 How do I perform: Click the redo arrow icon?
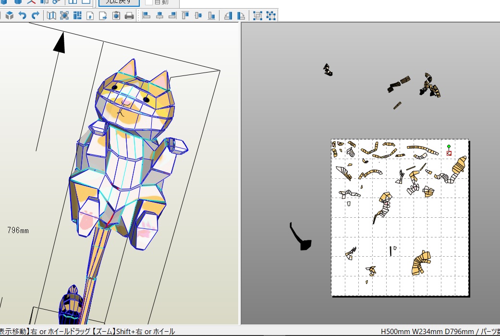pyautogui.click(x=35, y=15)
